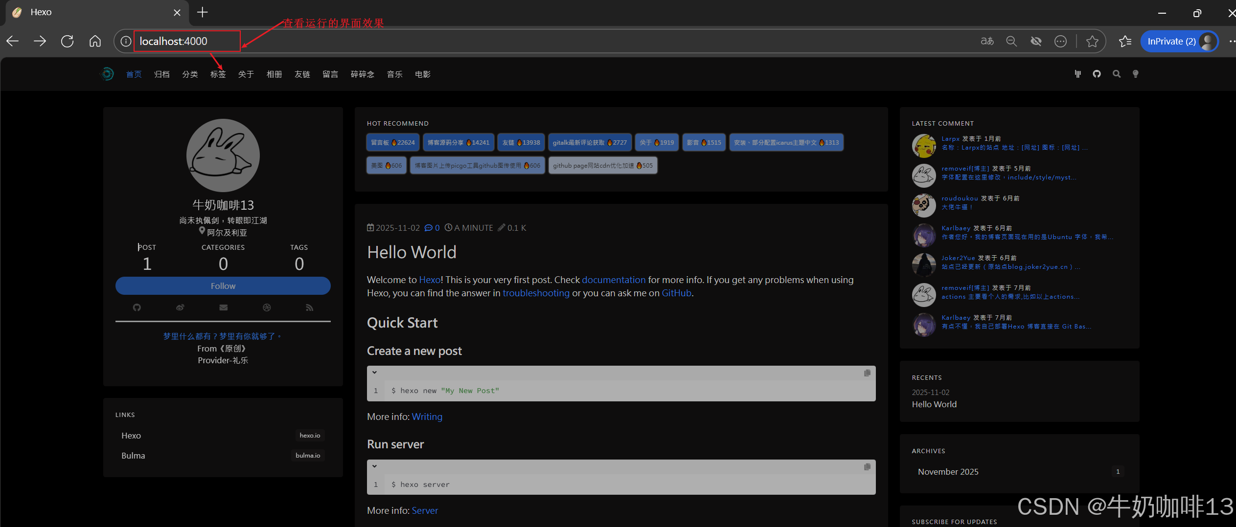Image resolution: width=1236 pixels, height=527 pixels.
Task: Open the 留言 nav item
Action: [330, 74]
